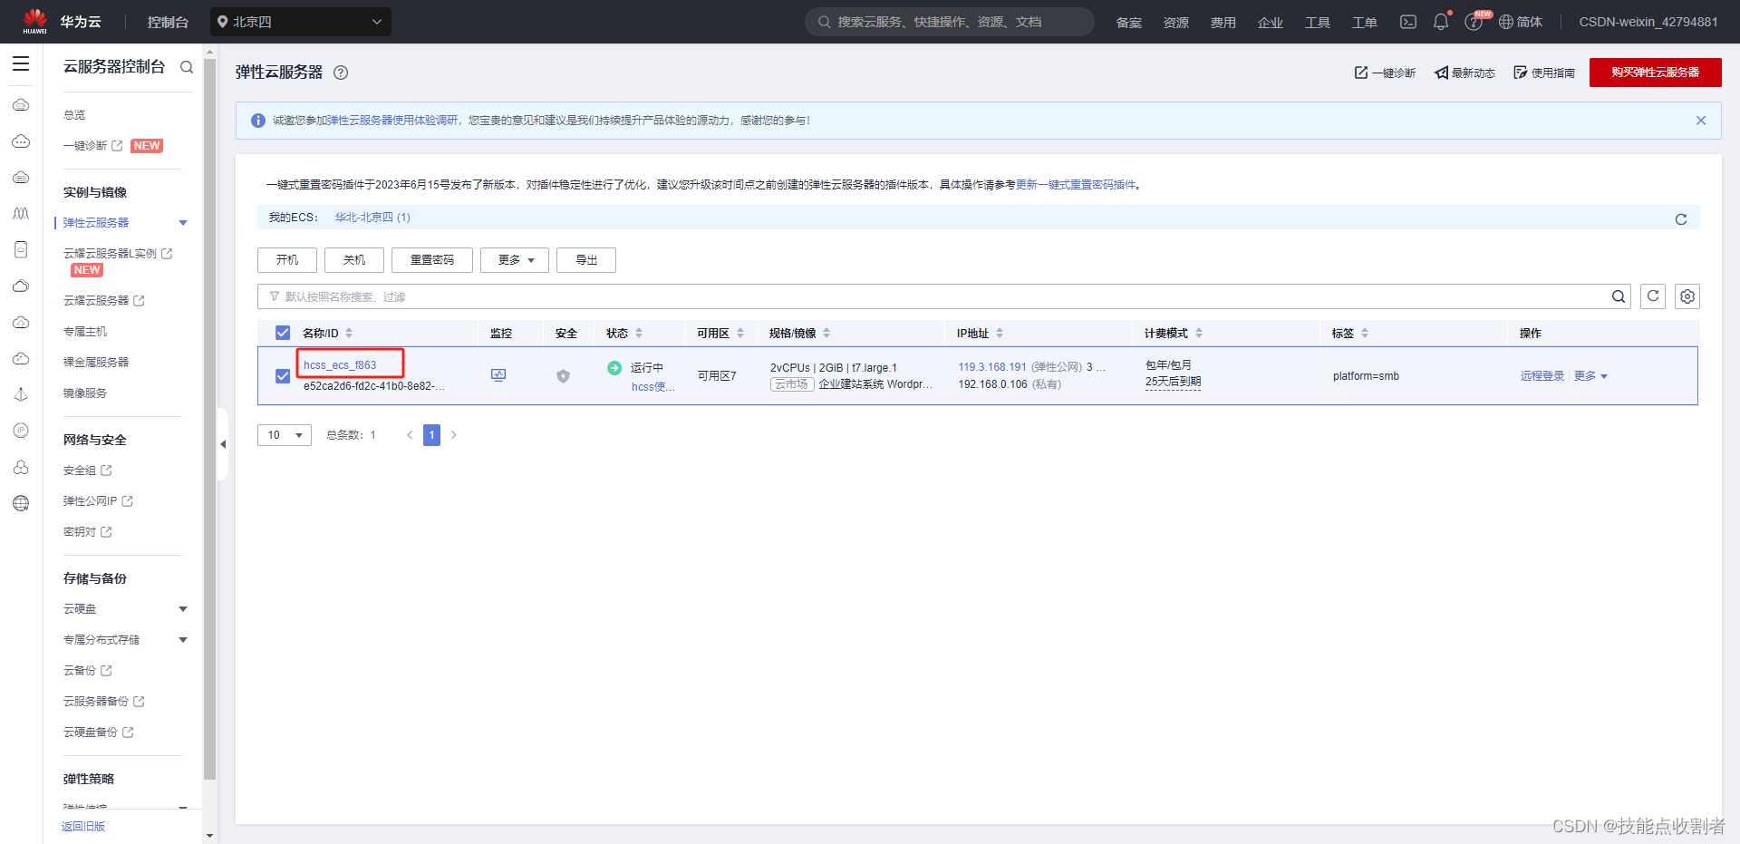
Task: Click 购买弹性云服务器 red button
Action: (1656, 73)
